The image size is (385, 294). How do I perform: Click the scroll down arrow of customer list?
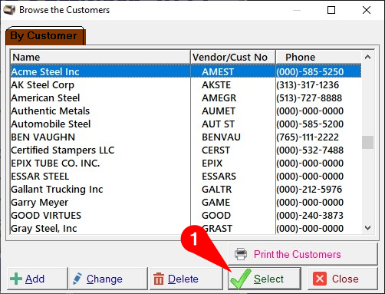pos(367,227)
